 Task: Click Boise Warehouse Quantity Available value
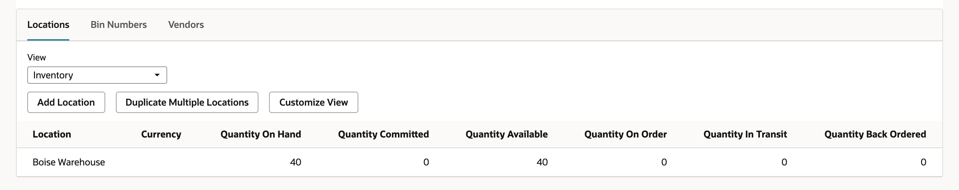tap(542, 162)
